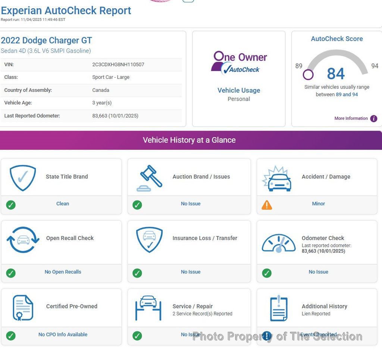Click the Open Recall Check car icon
This screenshot has height=352, width=382.
click(23, 240)
